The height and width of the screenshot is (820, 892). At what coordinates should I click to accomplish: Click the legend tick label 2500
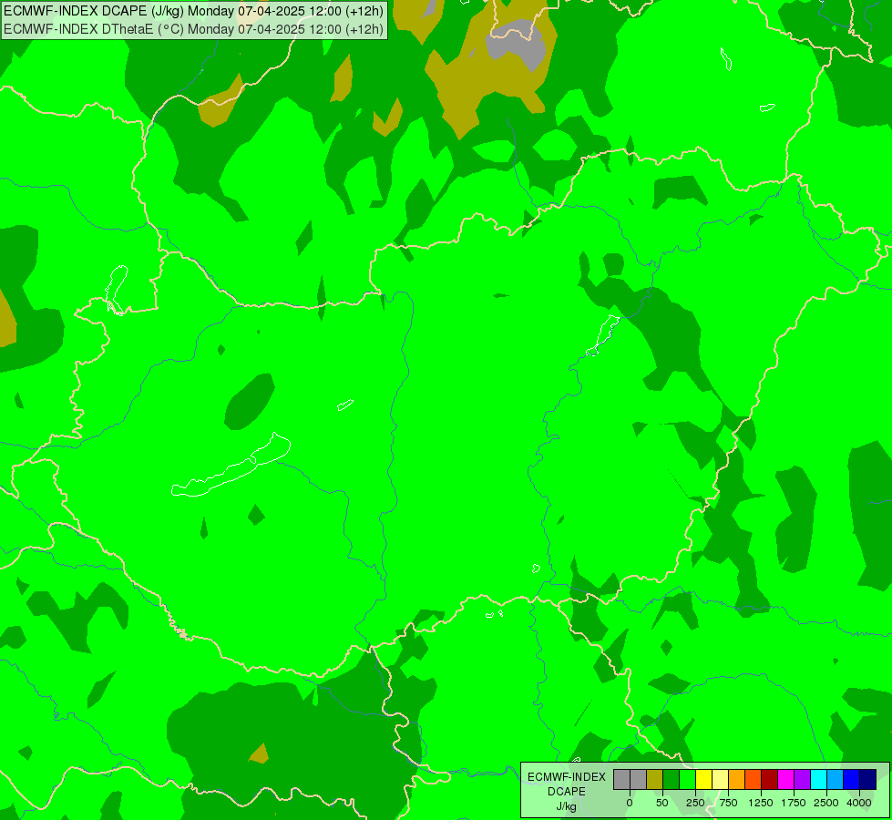[x=826, y=803]
